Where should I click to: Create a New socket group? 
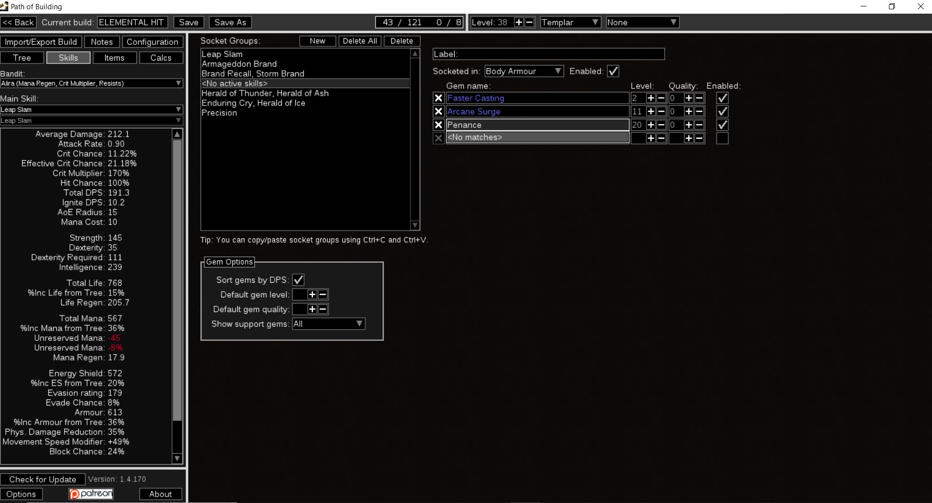pos(317,41)
